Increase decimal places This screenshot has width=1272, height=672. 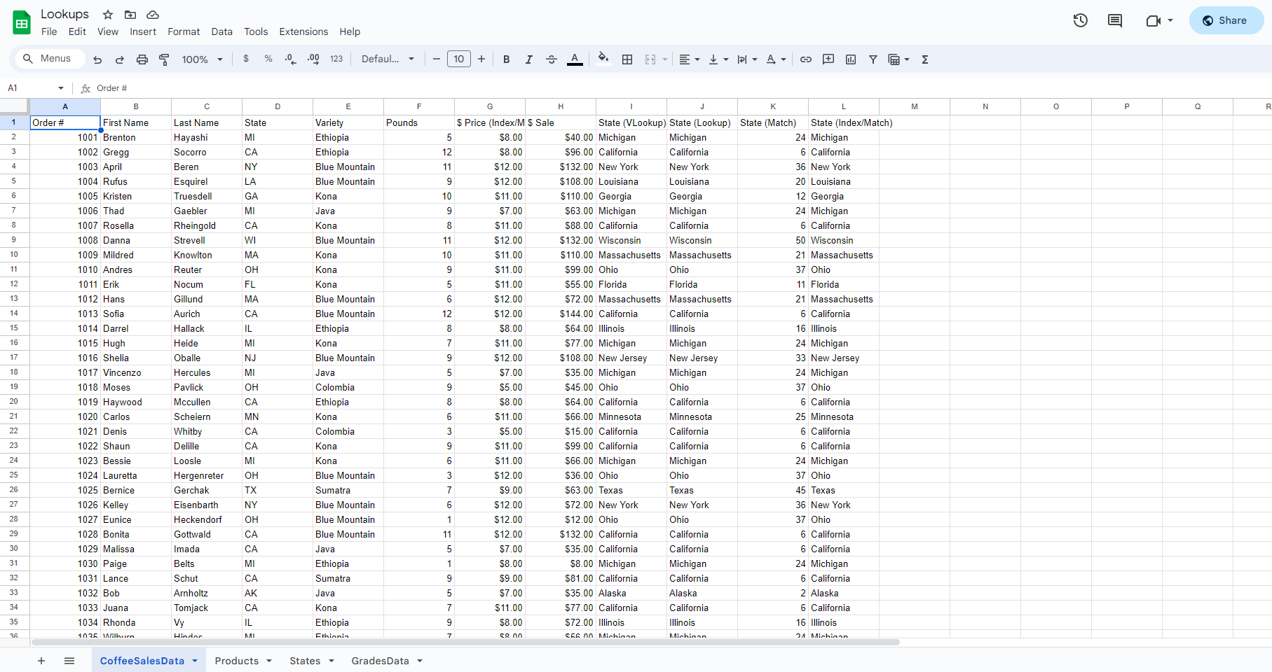click(x=314, y=59)
